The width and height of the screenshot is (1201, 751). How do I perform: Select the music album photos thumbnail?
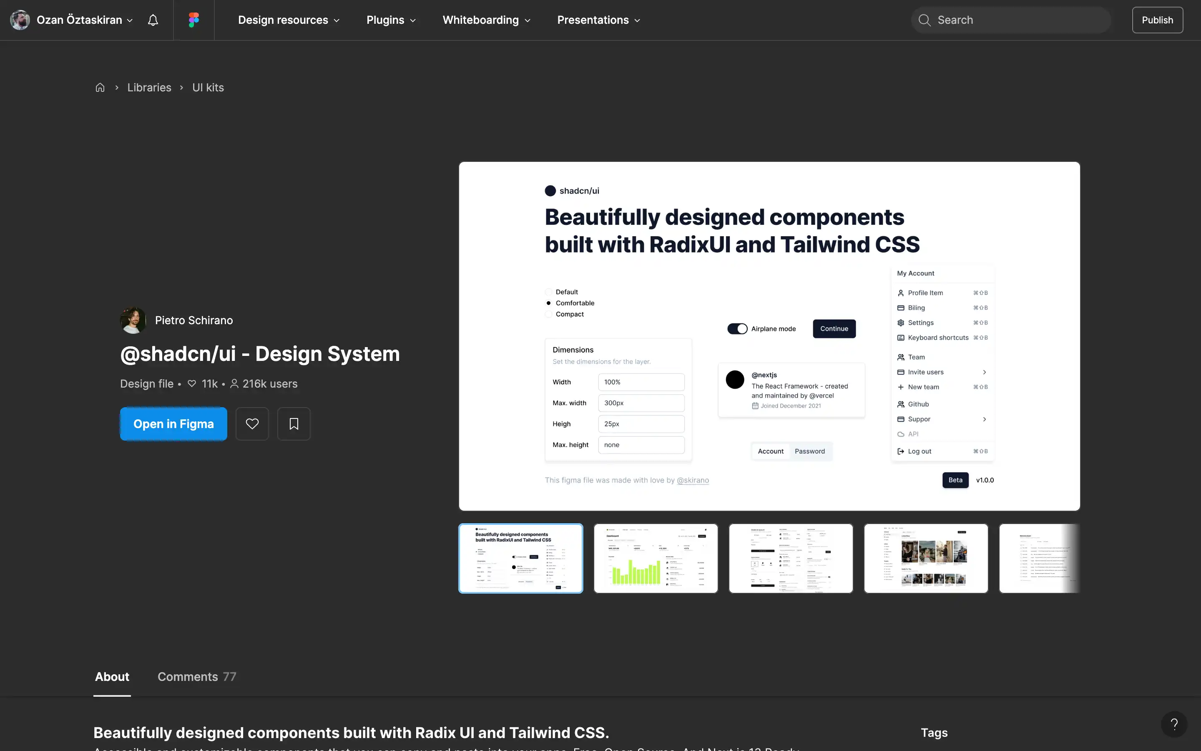tap(926, 558)
